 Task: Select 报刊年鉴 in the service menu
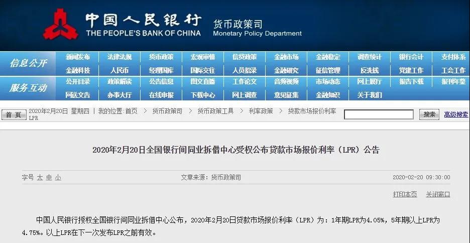click(x=453, y=81)
